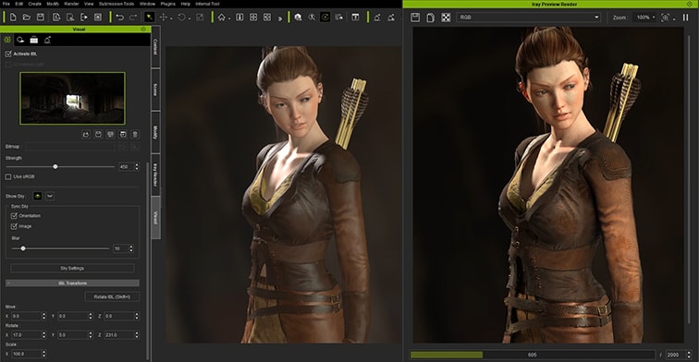Click the New Project icon in the toolbar
Screen dimensions: 699x362
point(13,18)
